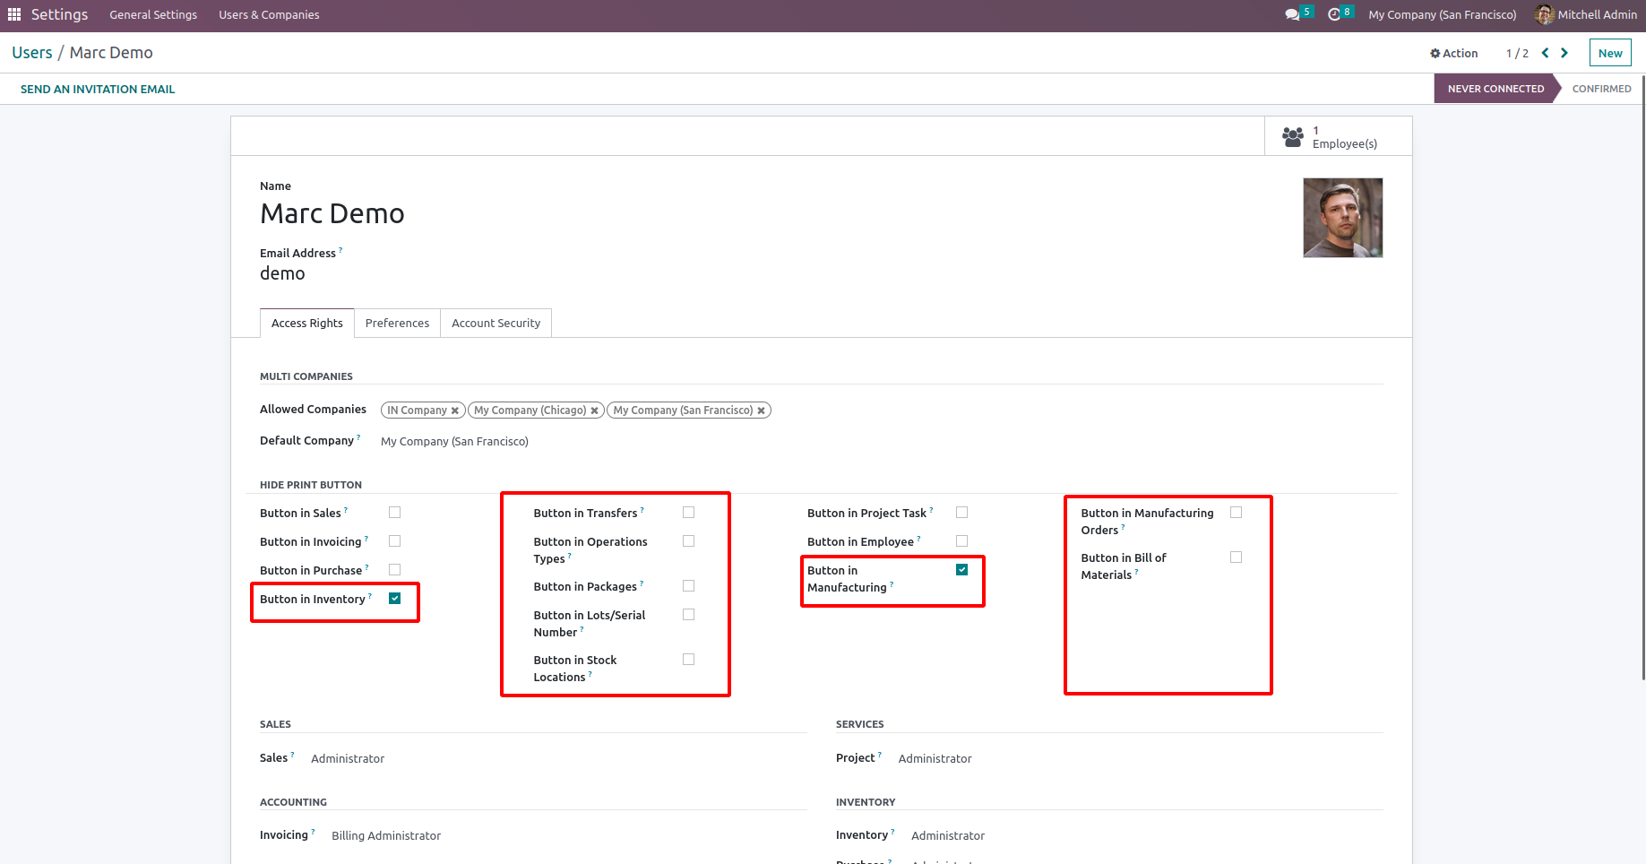
Task: Enable Button in Packages checkbox
Action: tap(688, 586)
